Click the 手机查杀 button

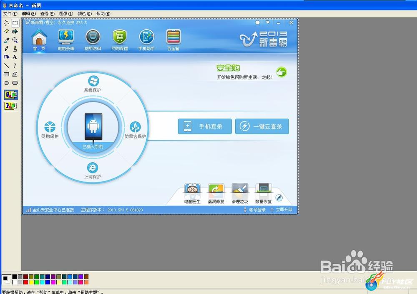click(205, 126)
